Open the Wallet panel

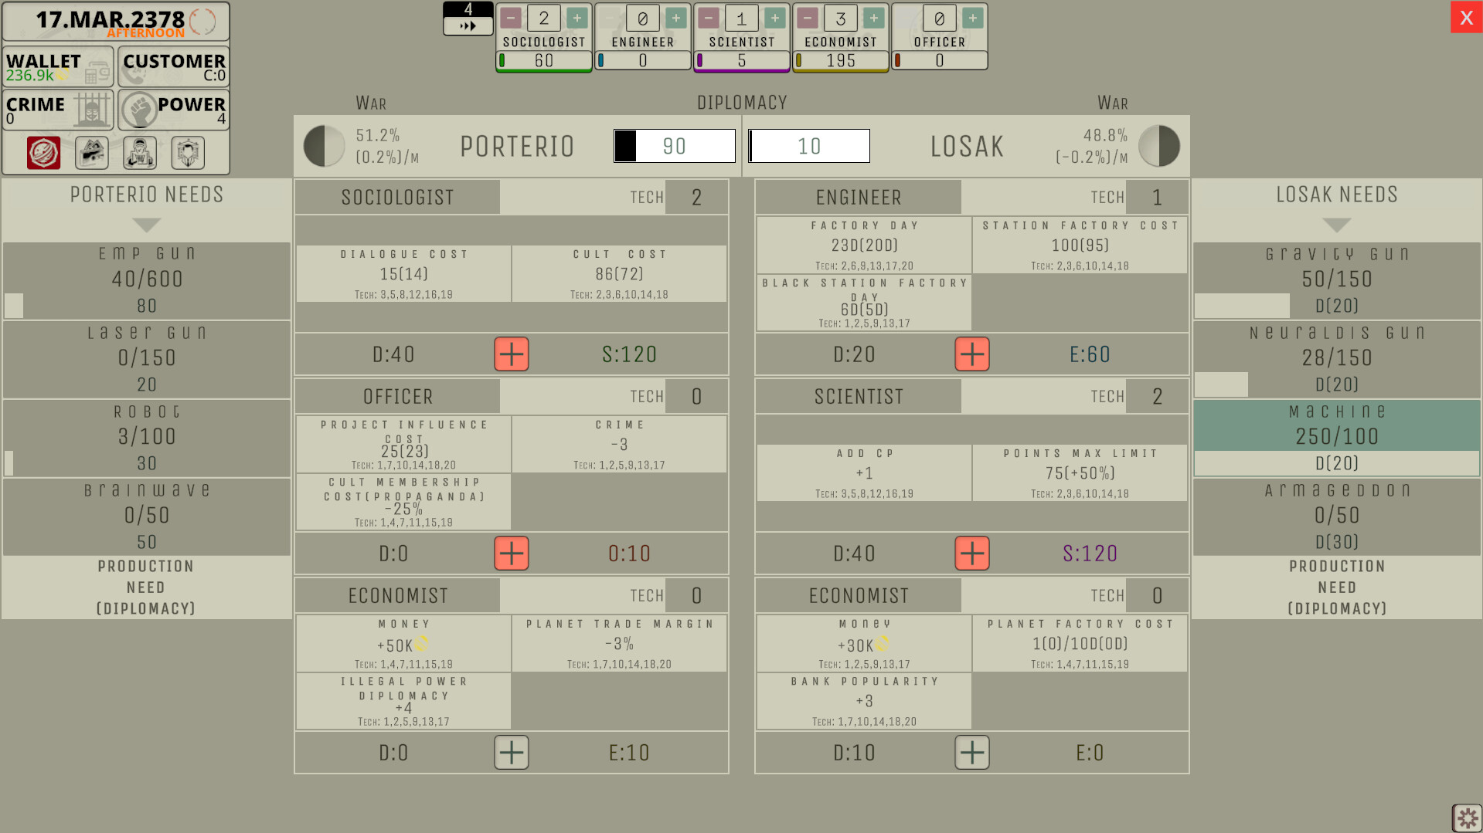58,67
